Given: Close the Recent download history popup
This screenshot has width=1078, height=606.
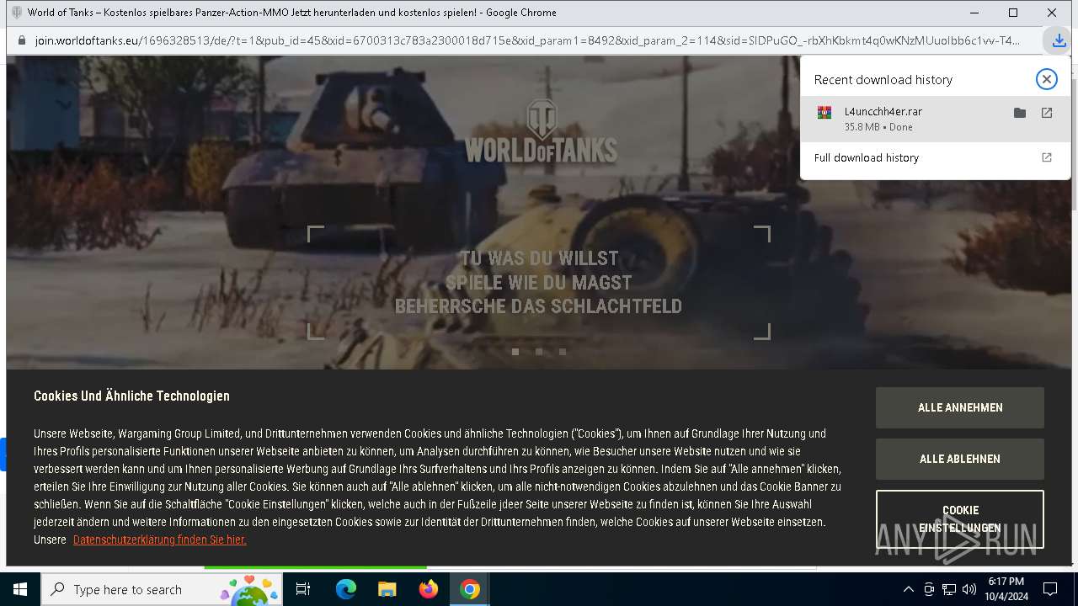Looking at the screenshot, I should (1046, 79).
